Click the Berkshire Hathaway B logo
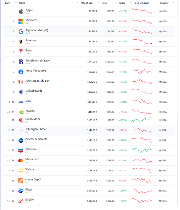Screen dimensions: 180x210 [x=21, y=62]
